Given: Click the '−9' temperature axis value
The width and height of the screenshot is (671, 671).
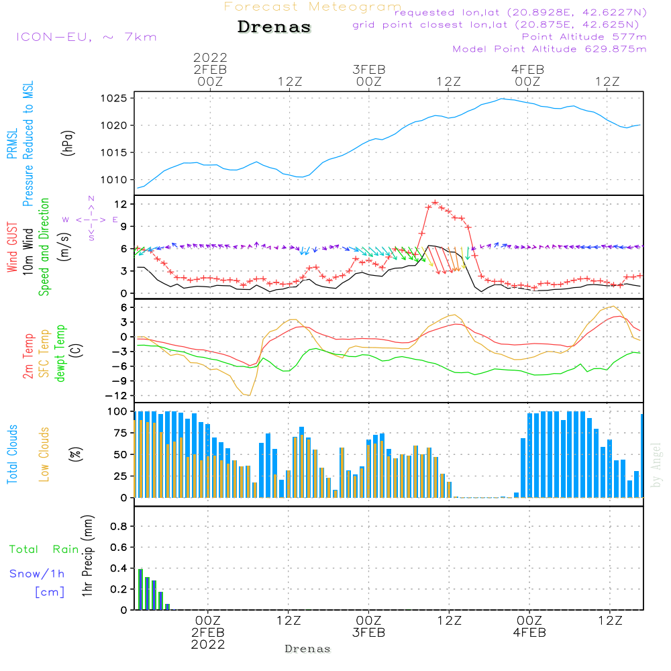Looking at the screenshot, I should pyautogui.click(x=119, y=381).
